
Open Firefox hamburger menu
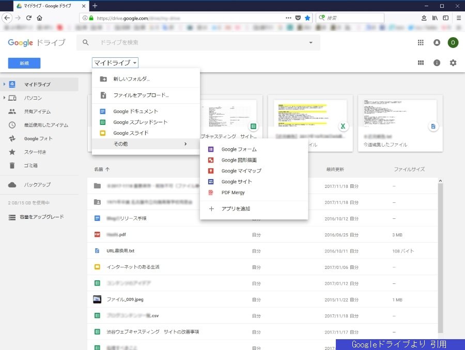[x=458, y=18]
